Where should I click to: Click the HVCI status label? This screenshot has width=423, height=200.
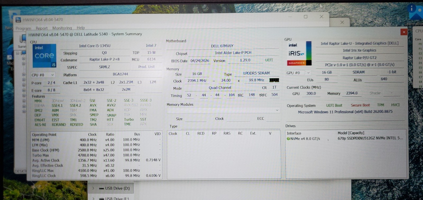(395, 105)
